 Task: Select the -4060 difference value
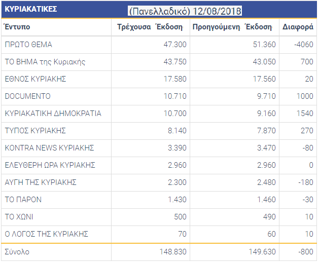point(304,45)
